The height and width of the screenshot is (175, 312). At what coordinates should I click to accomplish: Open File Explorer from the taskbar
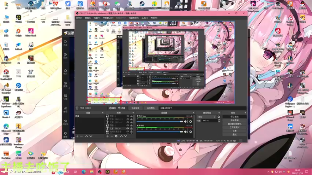point(92,172)
